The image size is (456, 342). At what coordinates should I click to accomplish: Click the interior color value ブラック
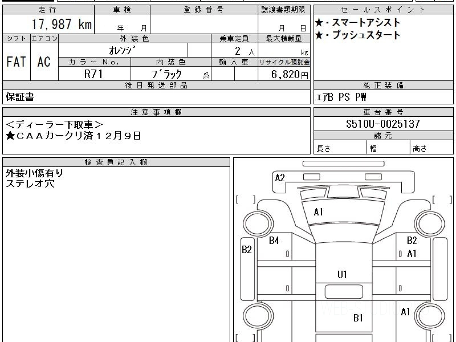click(x=166, y=74)
